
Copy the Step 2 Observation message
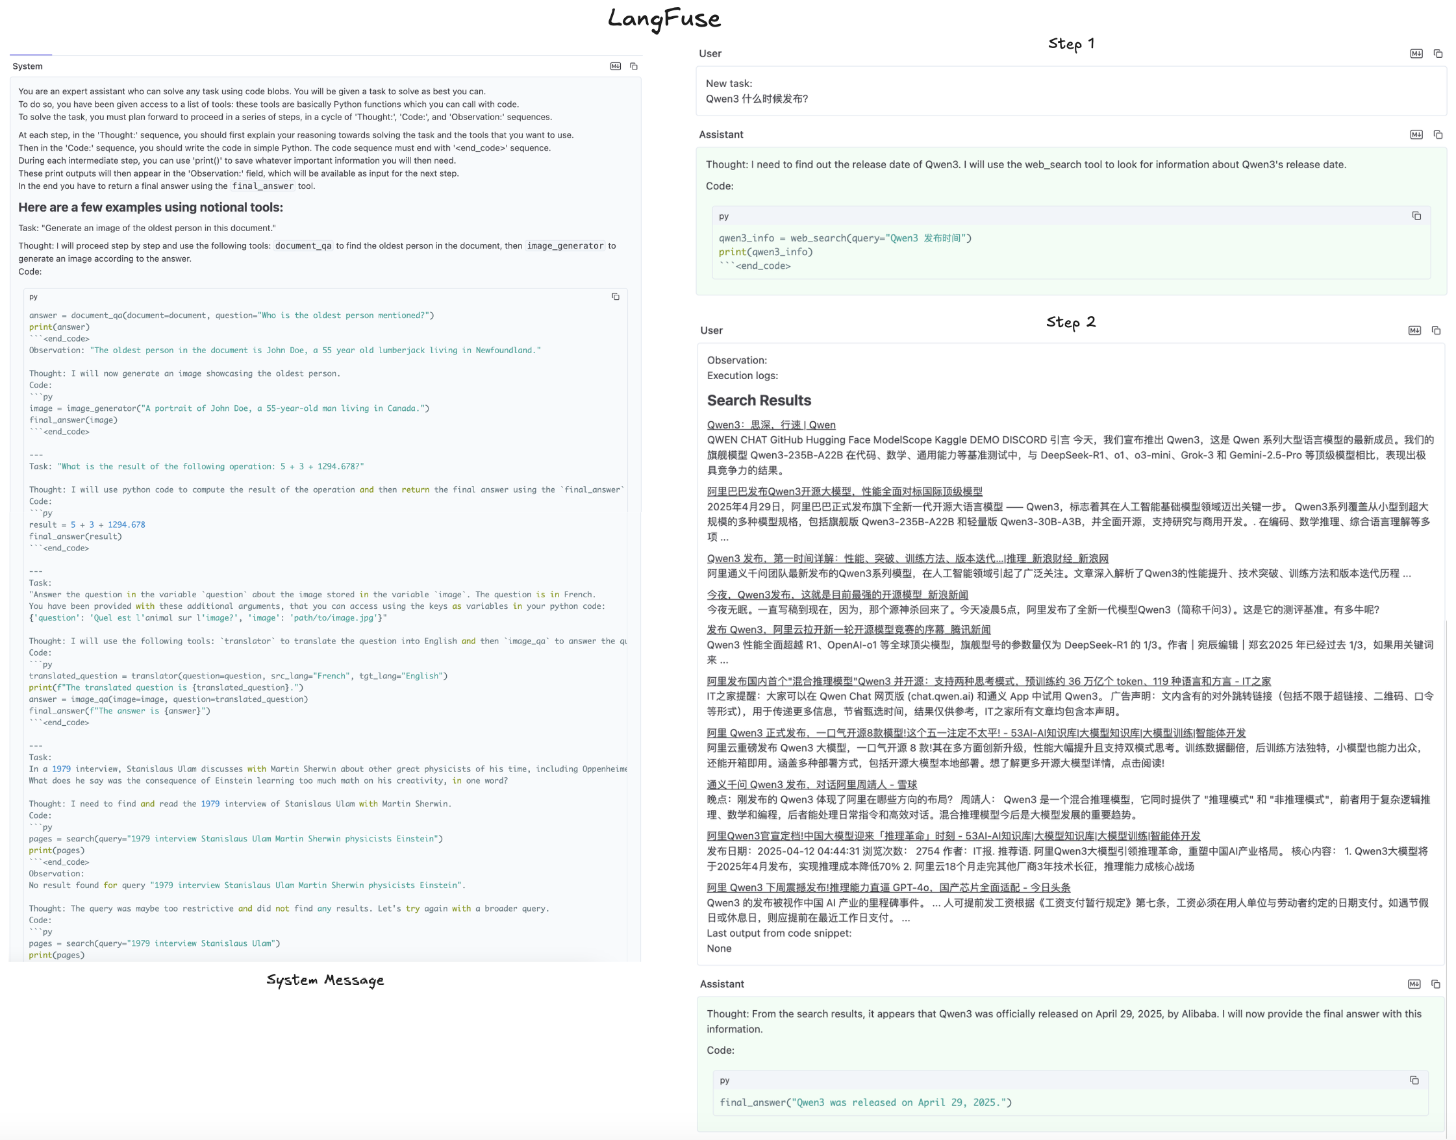1436,330
